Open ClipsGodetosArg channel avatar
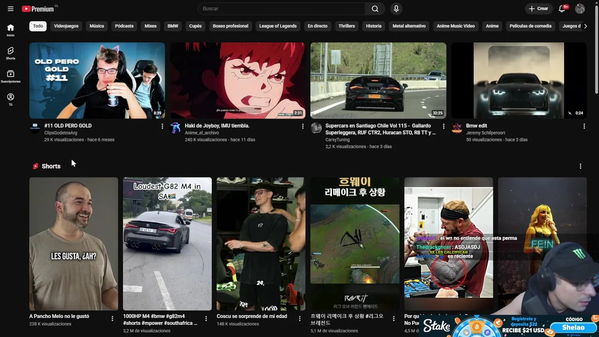This screenshot has width=599, height=337. click(x=35, y=128)
